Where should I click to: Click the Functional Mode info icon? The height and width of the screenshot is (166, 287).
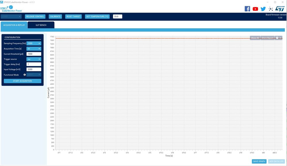tap(24, 75)
